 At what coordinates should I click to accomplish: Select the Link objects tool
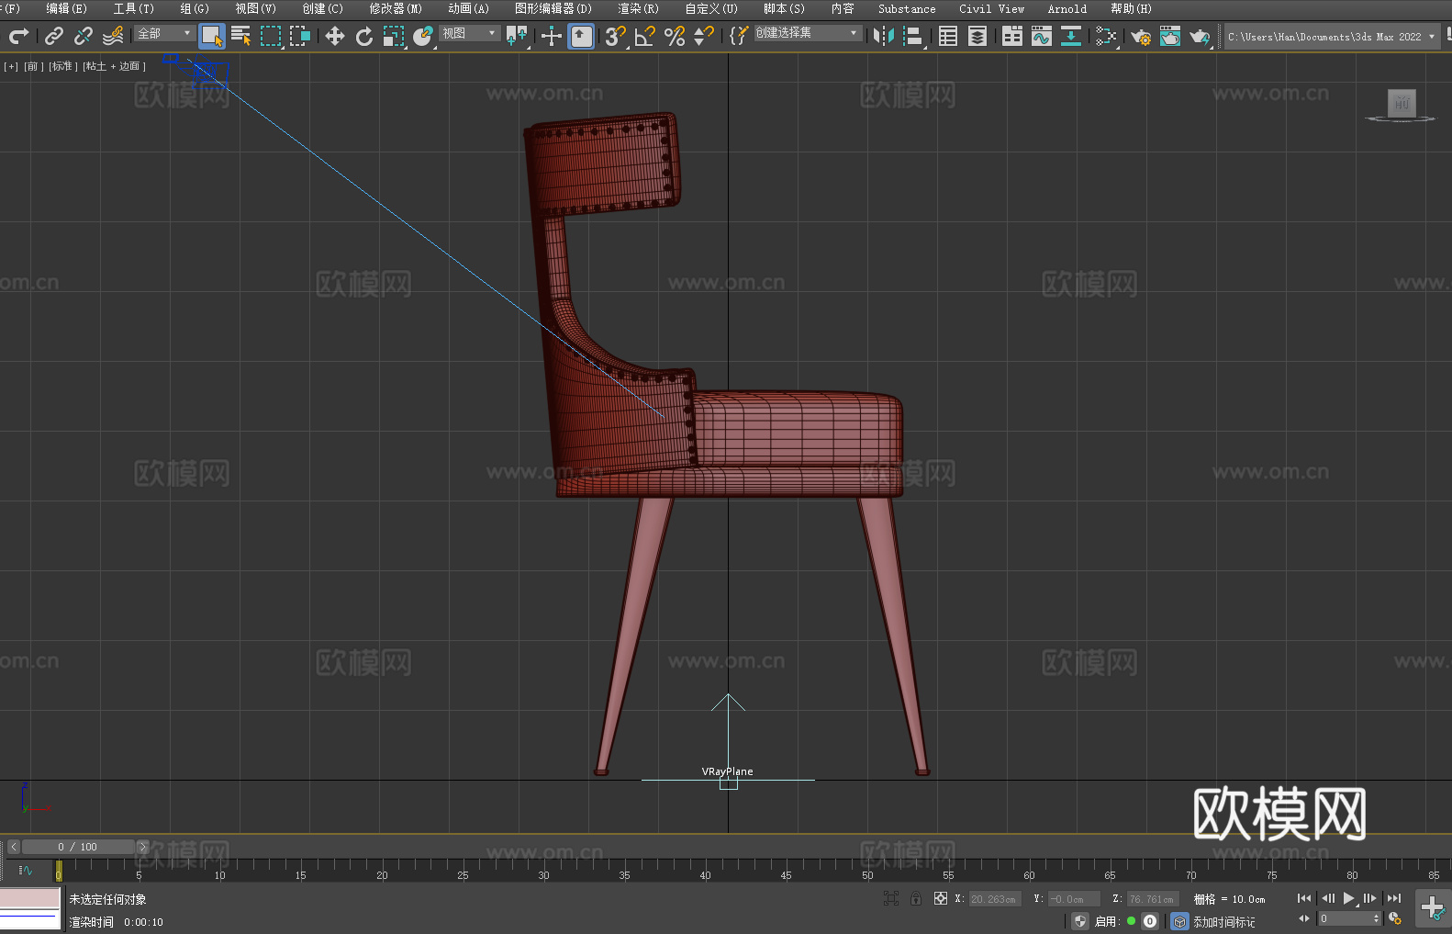pyautogui.click(x=54, y=36)
